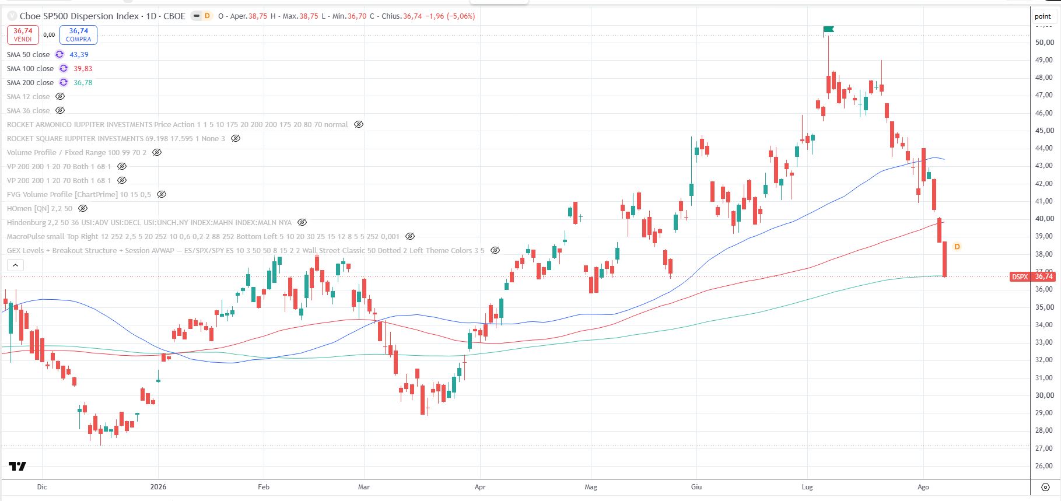The image size is (1061, 501).
Task: Open the 'point' price scale unit menu
Action: pyautogui.click(x=1043, y=16)
